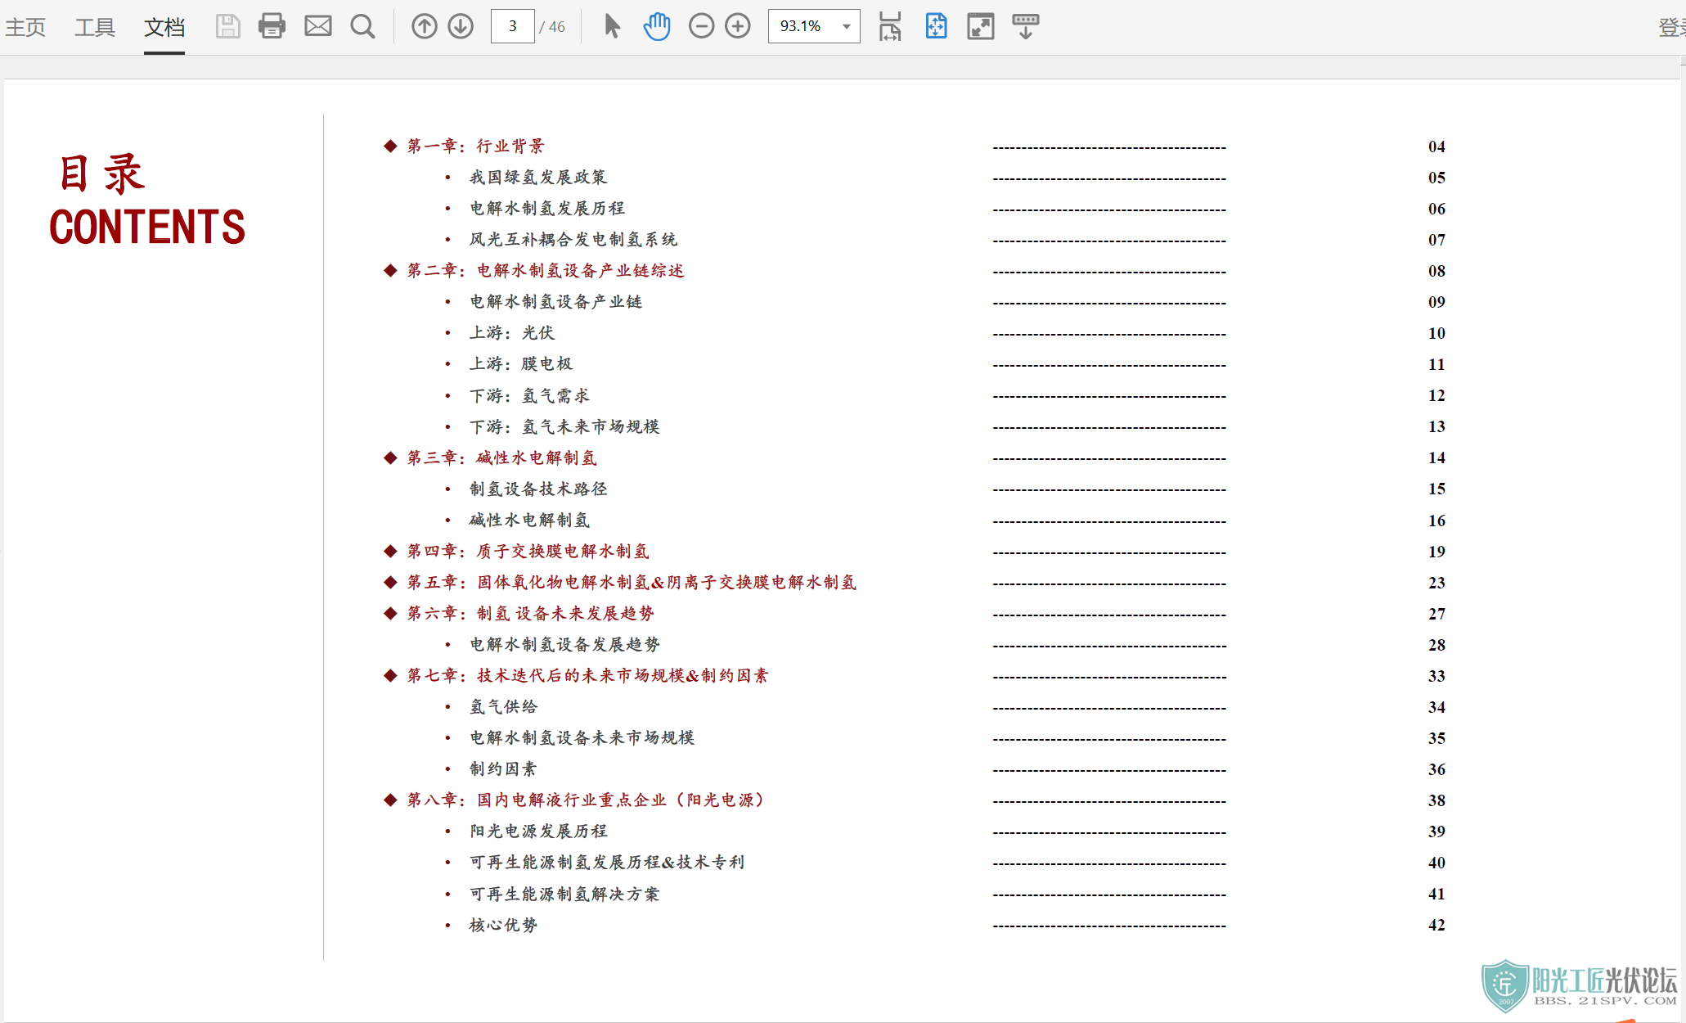Click 风光互补耦合发电制氢系统 entry
Screen dimensions: 1686x1023
573,240
